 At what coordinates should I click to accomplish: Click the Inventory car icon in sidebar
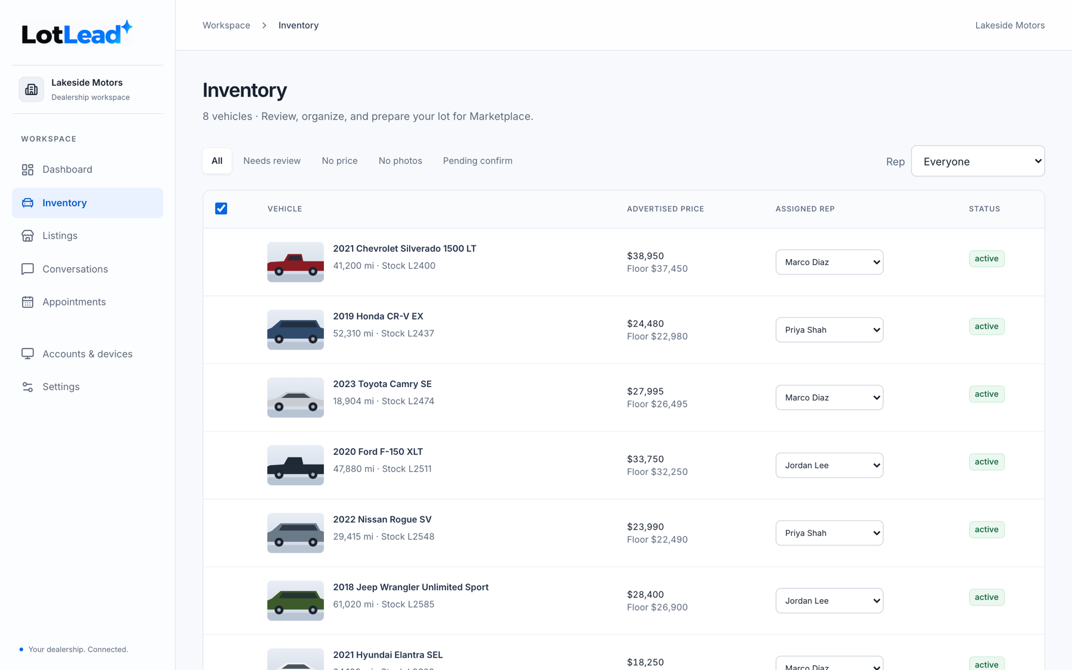[x=27, y=203]
